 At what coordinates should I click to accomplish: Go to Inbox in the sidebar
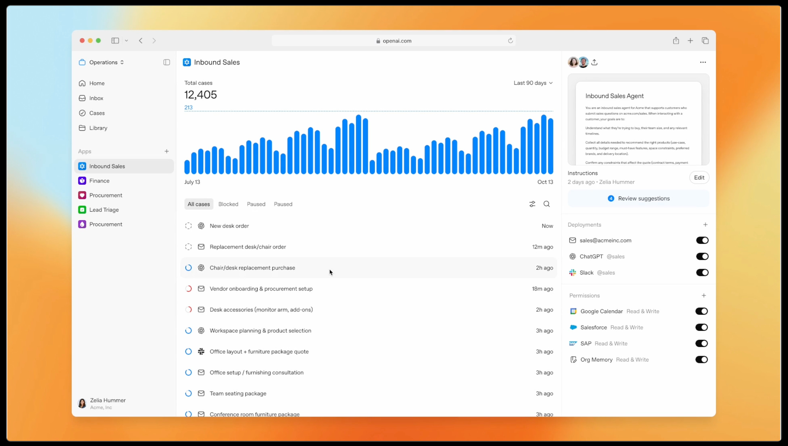click(x=96, y=98)
